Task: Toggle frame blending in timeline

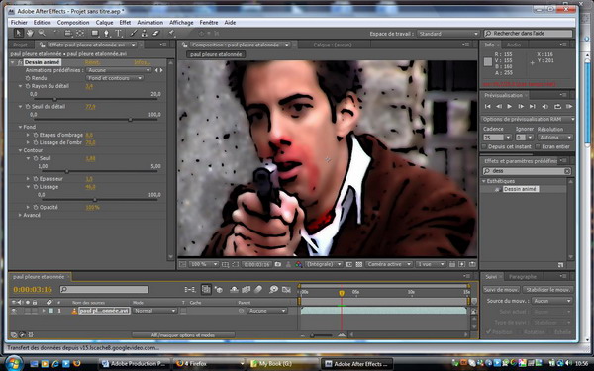Action: [x=247, y=290]
